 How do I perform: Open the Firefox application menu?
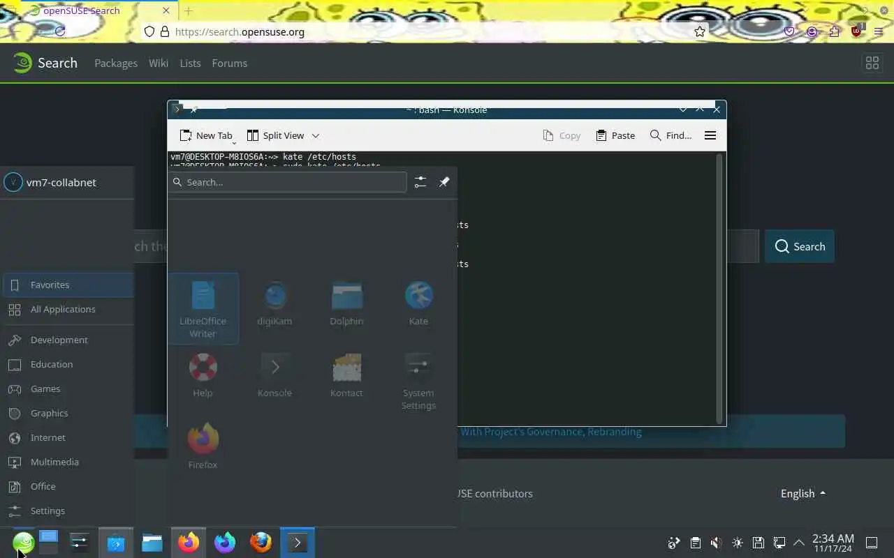[x=879, y=31]
